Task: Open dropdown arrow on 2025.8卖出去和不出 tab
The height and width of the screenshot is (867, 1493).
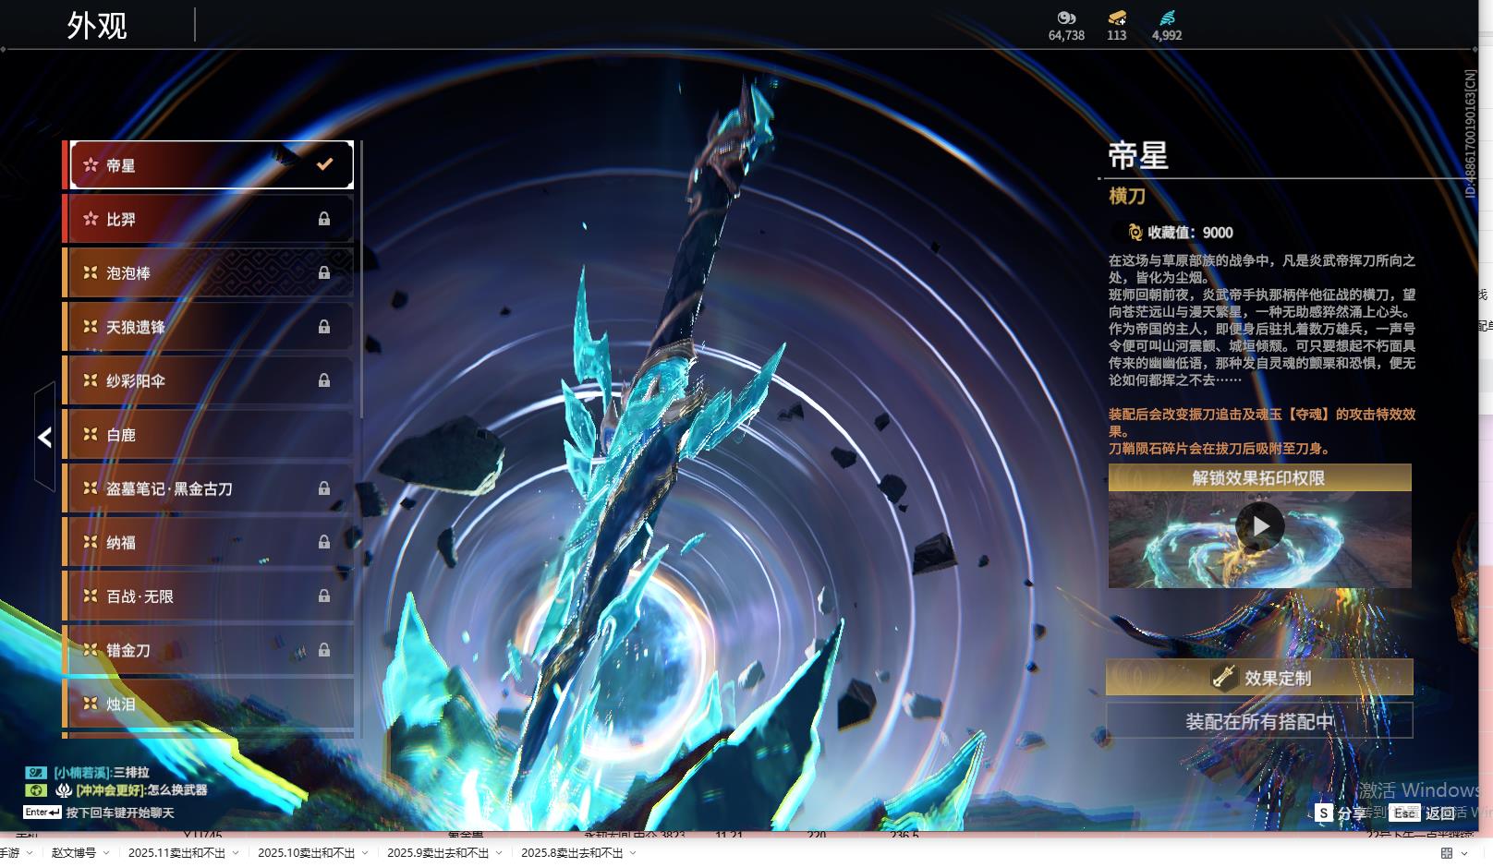Action: 633,853
